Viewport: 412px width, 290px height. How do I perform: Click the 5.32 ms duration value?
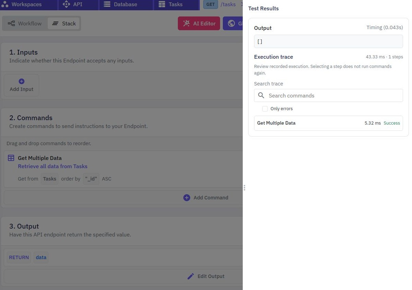click(x=373, y=123)
